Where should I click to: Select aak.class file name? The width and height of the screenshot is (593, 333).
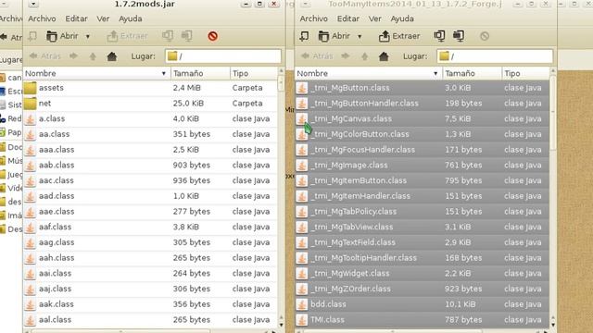[56, 304]
